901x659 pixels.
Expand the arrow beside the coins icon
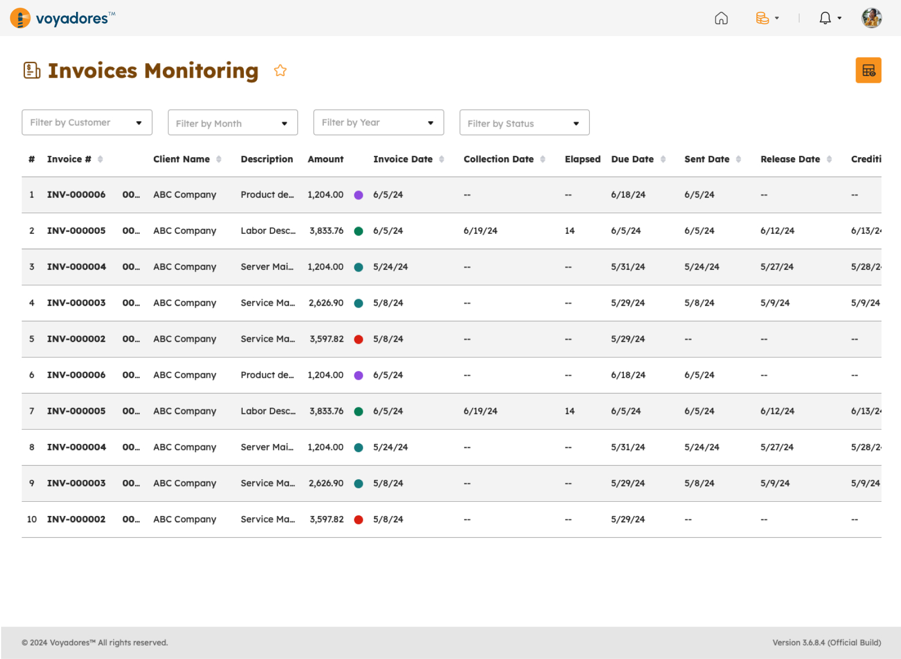[777, 18]
